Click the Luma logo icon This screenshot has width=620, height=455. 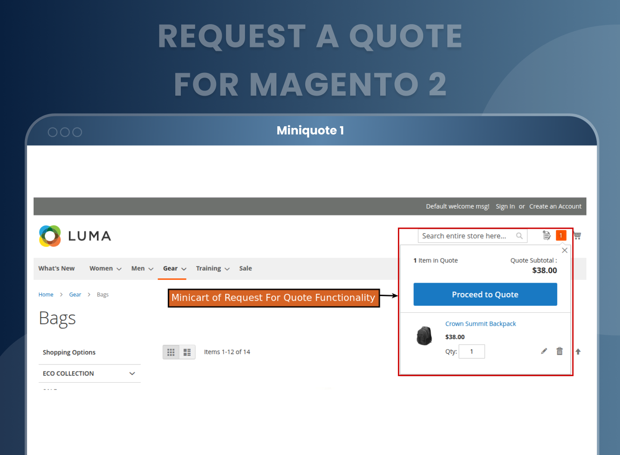(50, 236)
